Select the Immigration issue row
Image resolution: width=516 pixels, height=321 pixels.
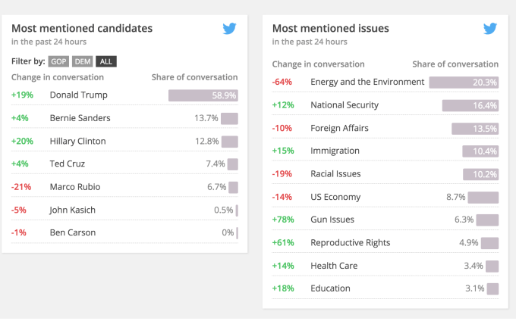335,151
